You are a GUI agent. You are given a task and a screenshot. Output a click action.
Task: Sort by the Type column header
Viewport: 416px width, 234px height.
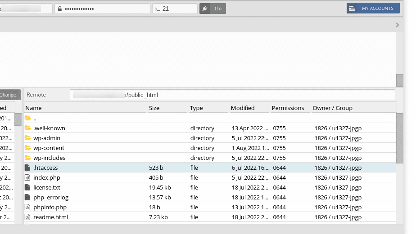tap(196, 108)
